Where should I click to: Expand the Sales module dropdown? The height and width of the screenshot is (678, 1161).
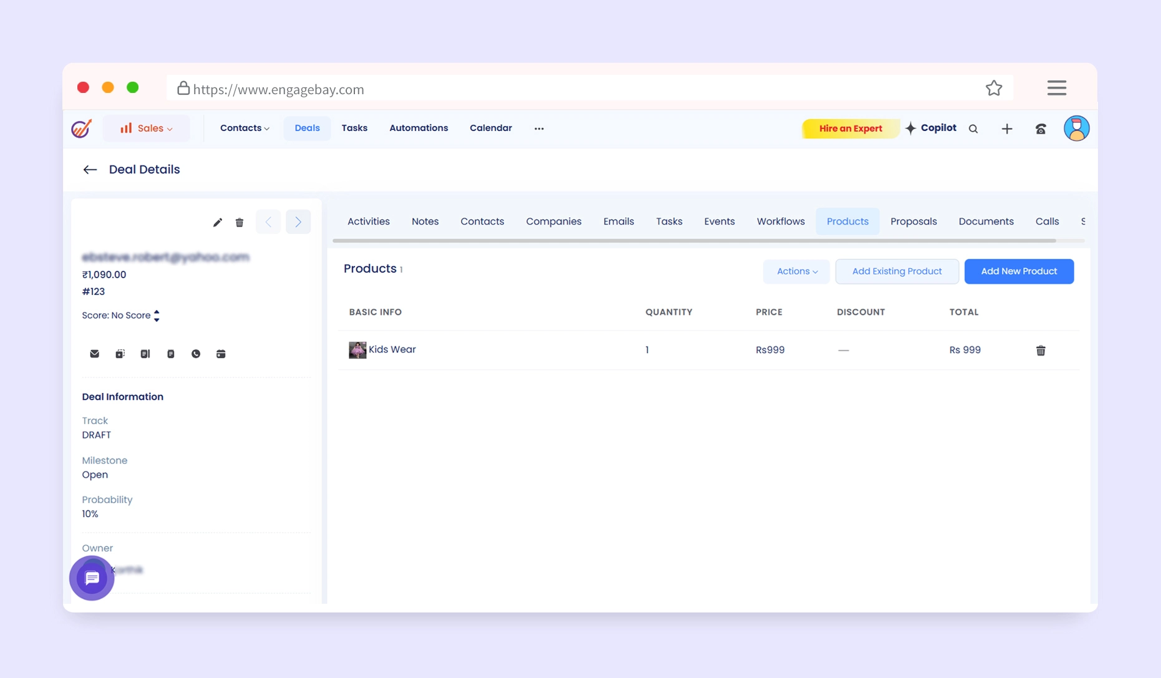click(147, 128)
